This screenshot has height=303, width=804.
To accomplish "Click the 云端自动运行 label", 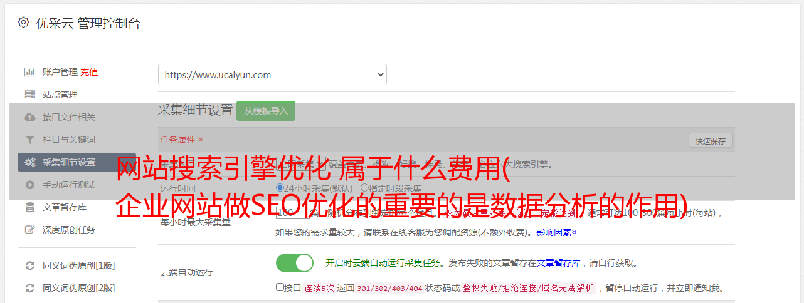I will 186,272.
